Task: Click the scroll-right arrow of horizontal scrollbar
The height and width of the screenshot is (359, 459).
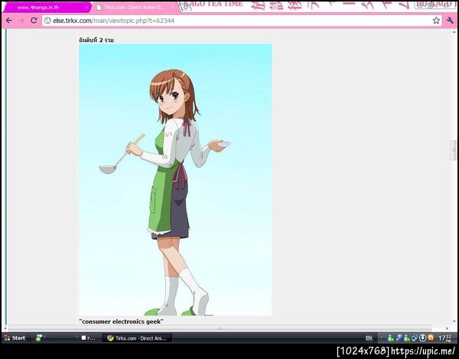Action: [447, 328]
